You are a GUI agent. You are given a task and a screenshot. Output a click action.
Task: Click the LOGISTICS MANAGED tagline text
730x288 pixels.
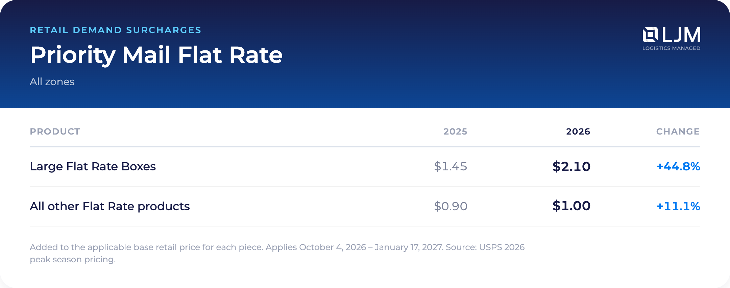[x=672, y=48]
